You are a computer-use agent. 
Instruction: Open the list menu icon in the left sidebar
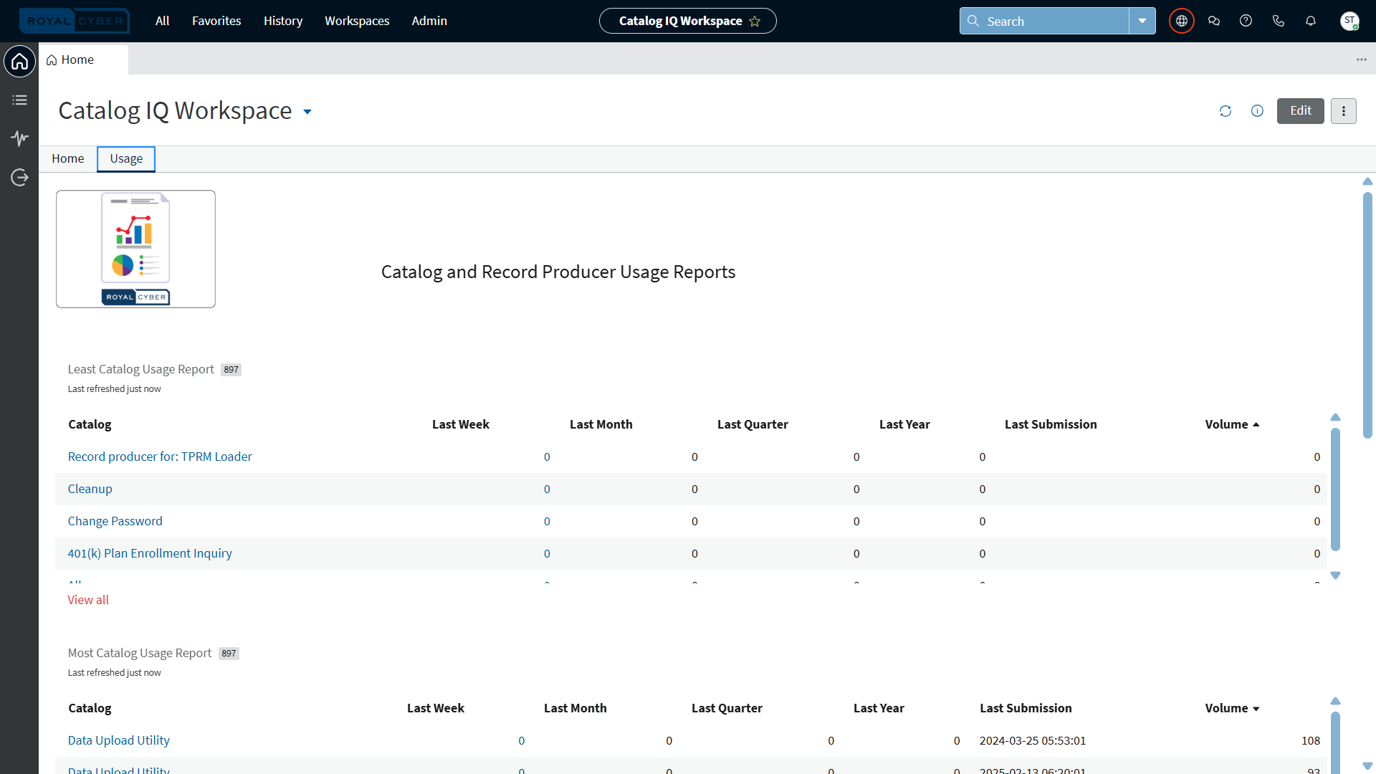click(19, 100)
